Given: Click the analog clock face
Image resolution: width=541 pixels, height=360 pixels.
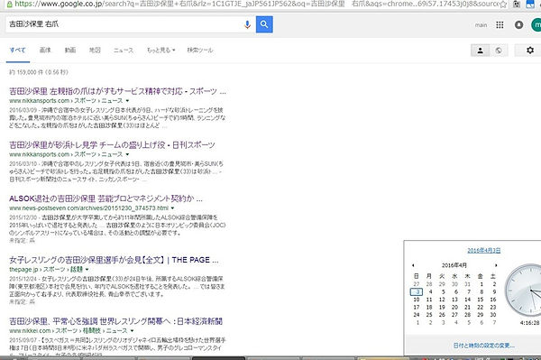Looking at the screenshot, I should [523, 291].
